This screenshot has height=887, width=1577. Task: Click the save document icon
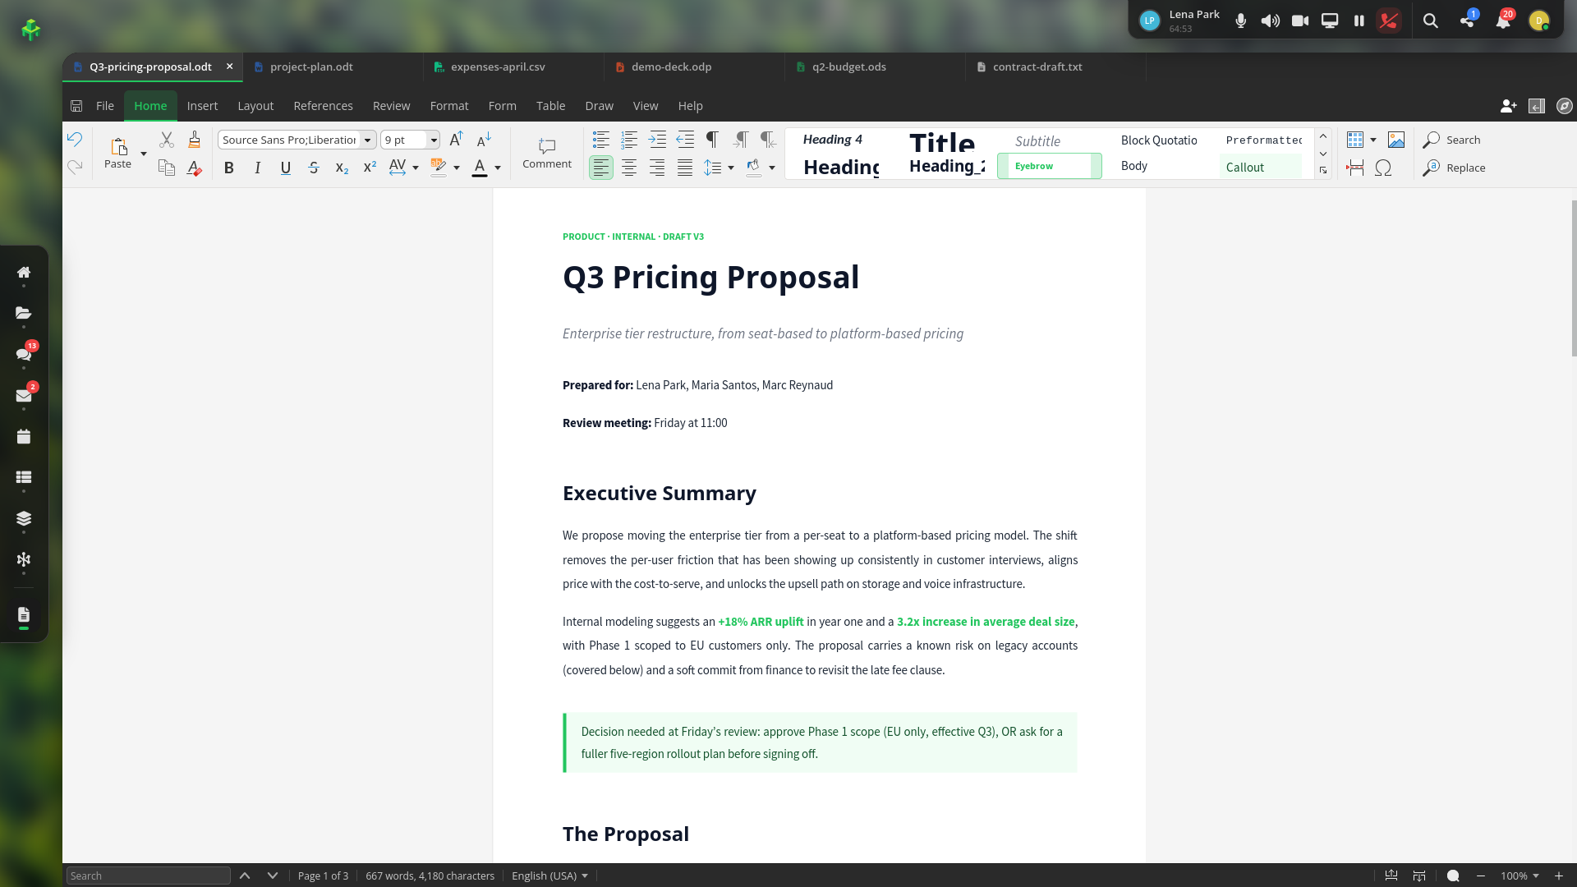[x=76, y=106]
